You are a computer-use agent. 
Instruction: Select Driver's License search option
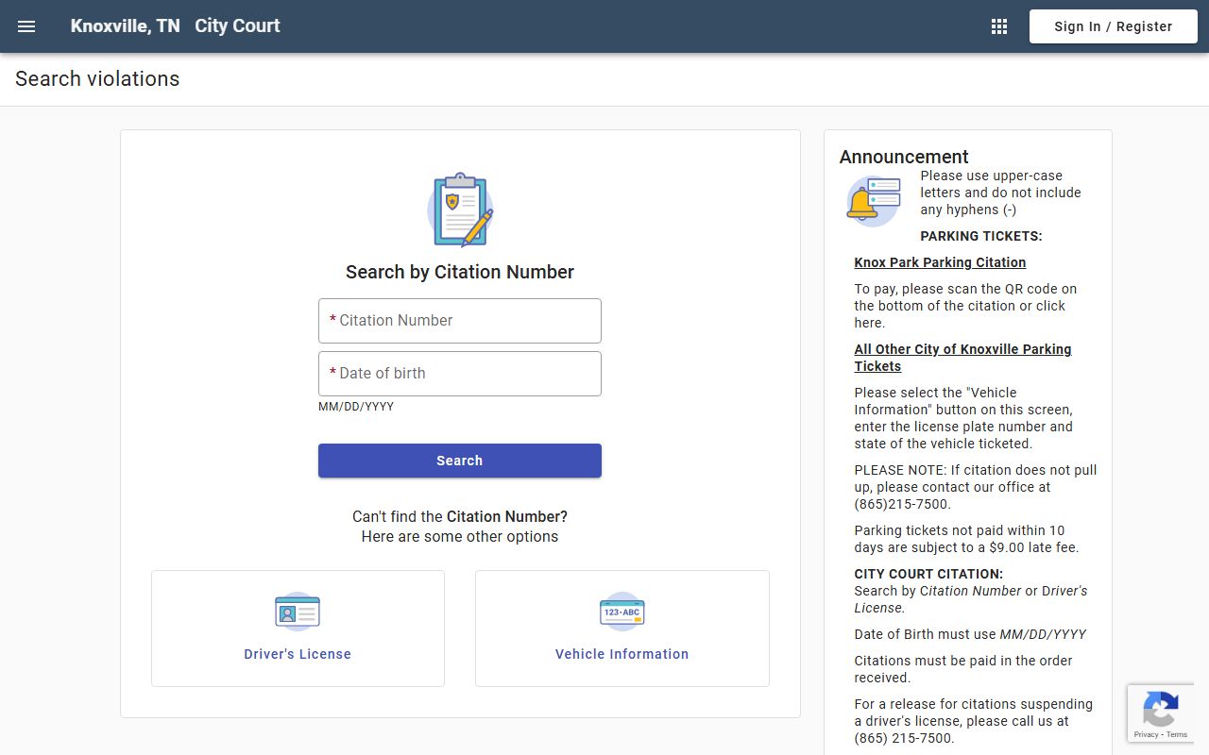(298, 654)
